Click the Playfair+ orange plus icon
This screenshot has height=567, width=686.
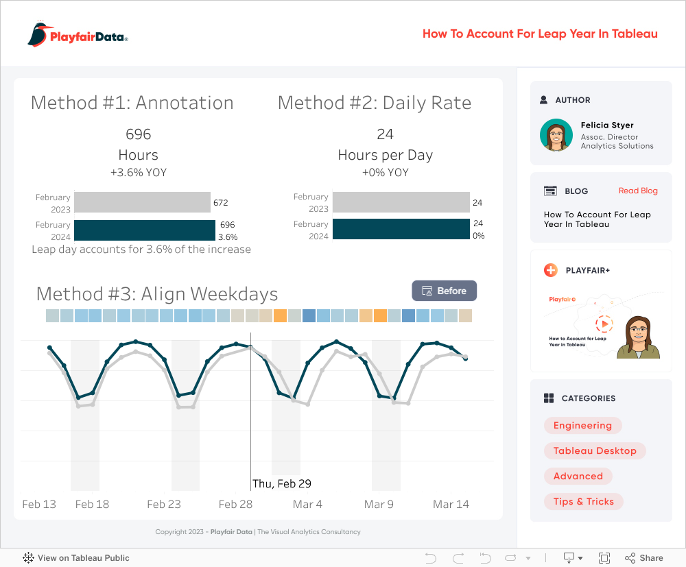tap(550, 270)
